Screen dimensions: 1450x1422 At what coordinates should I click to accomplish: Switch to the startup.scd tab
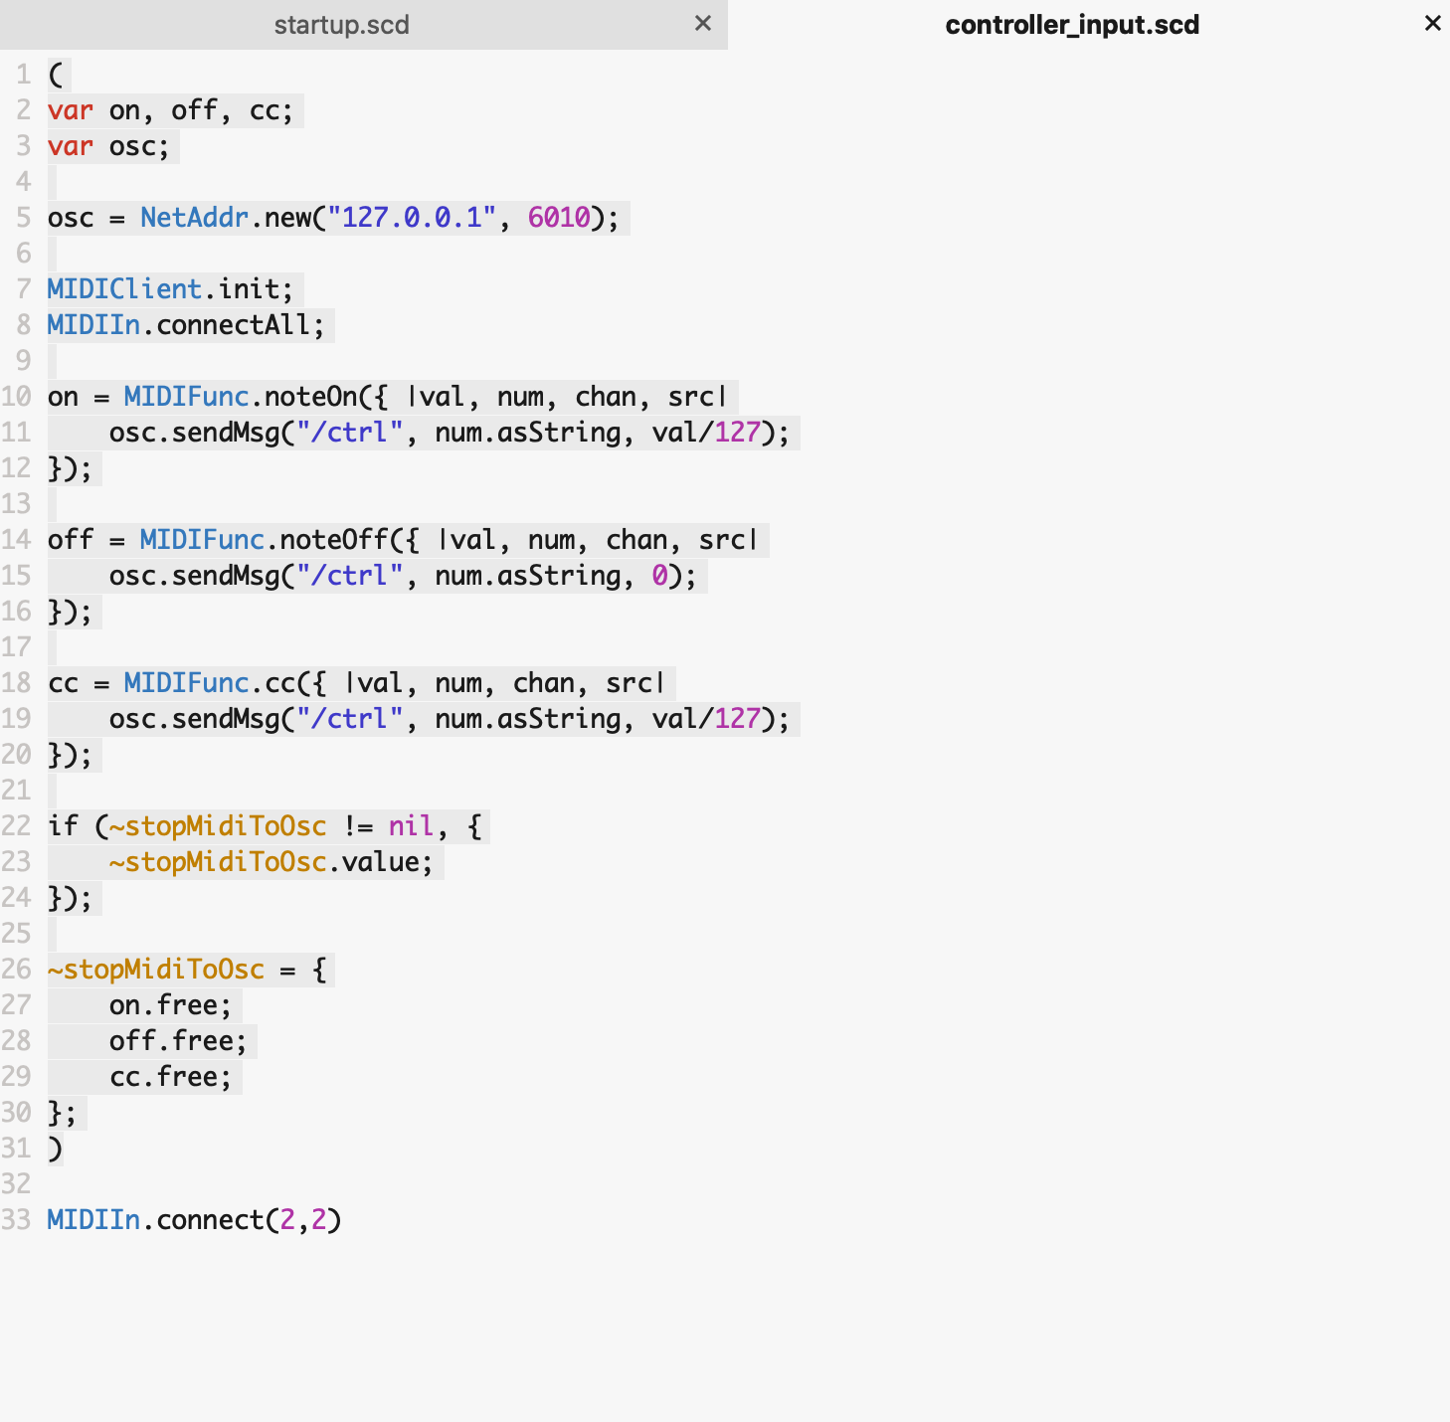pyautogui.click(x=341, y=25)
